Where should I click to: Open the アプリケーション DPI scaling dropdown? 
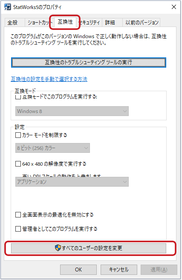point(72,182)
